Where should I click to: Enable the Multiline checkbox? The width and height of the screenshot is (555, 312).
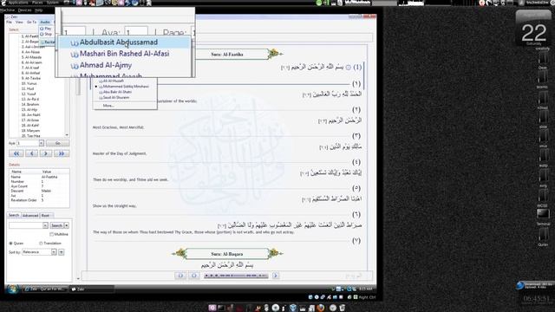point(52,234)
